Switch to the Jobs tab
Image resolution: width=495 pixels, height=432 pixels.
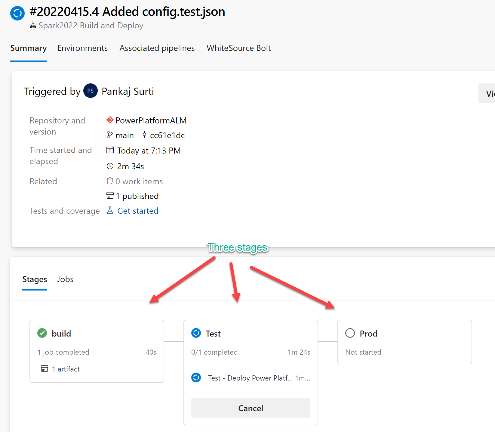tap(65, 279)
